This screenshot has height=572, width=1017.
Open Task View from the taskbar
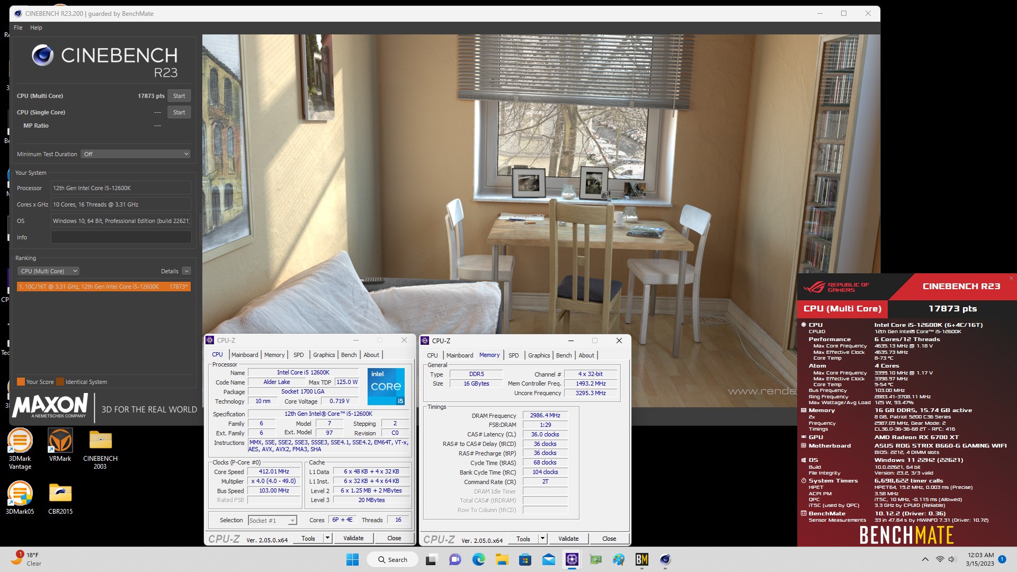click(x=431, y=560)
